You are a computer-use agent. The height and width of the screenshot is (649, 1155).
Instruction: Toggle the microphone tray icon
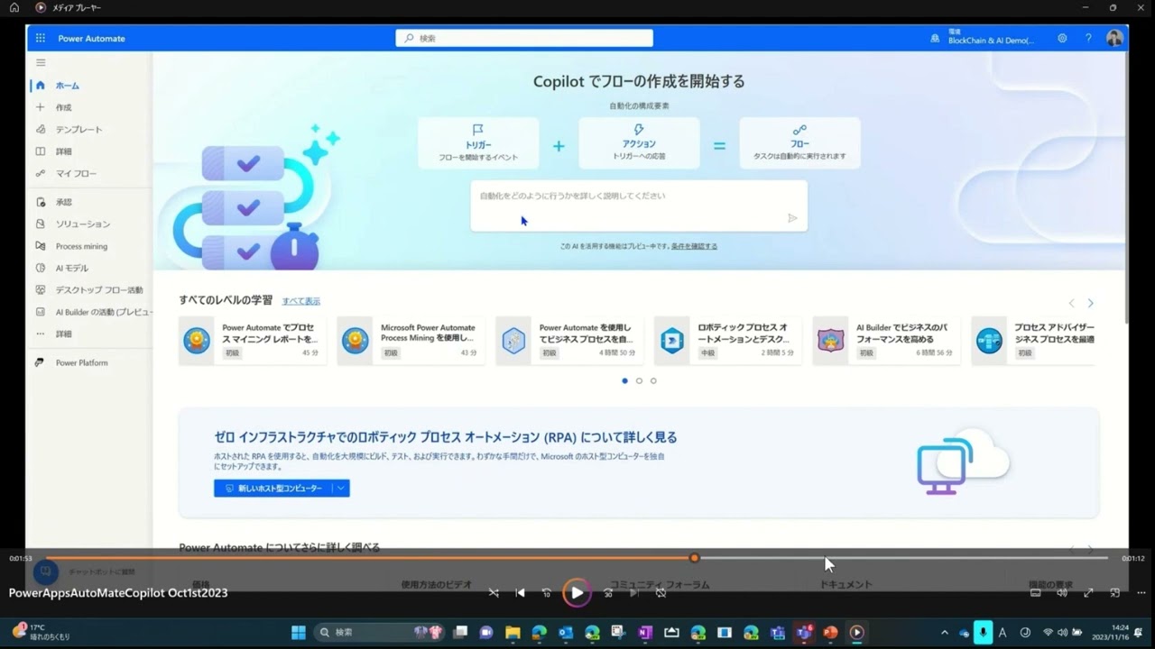click(x=984, y=632)
